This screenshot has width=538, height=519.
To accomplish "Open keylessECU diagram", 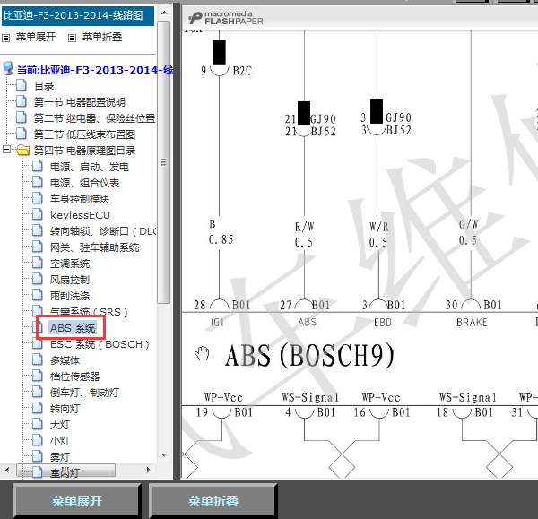I will (80, 215).
